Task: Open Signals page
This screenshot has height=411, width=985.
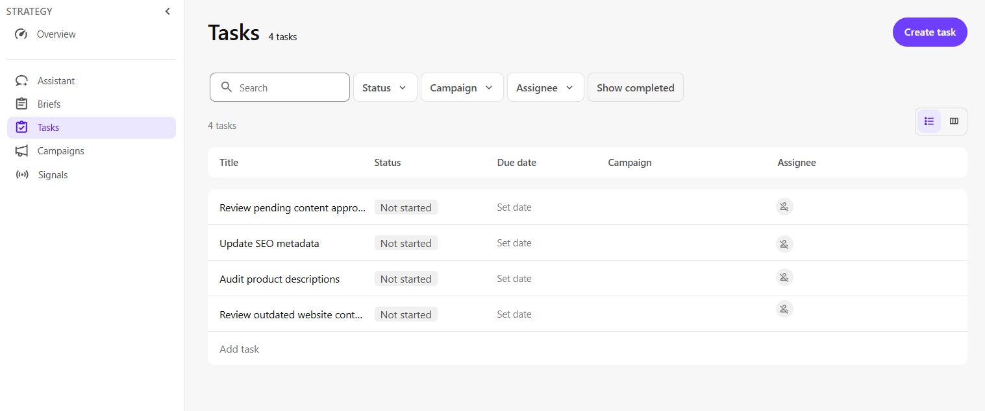Action: pos(91,175)
